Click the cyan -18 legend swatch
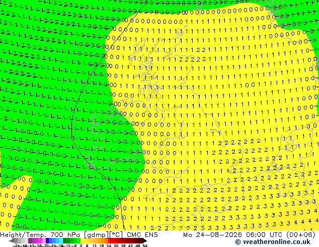This screenshot has width=319, height=247. click(x=61, y=240)
